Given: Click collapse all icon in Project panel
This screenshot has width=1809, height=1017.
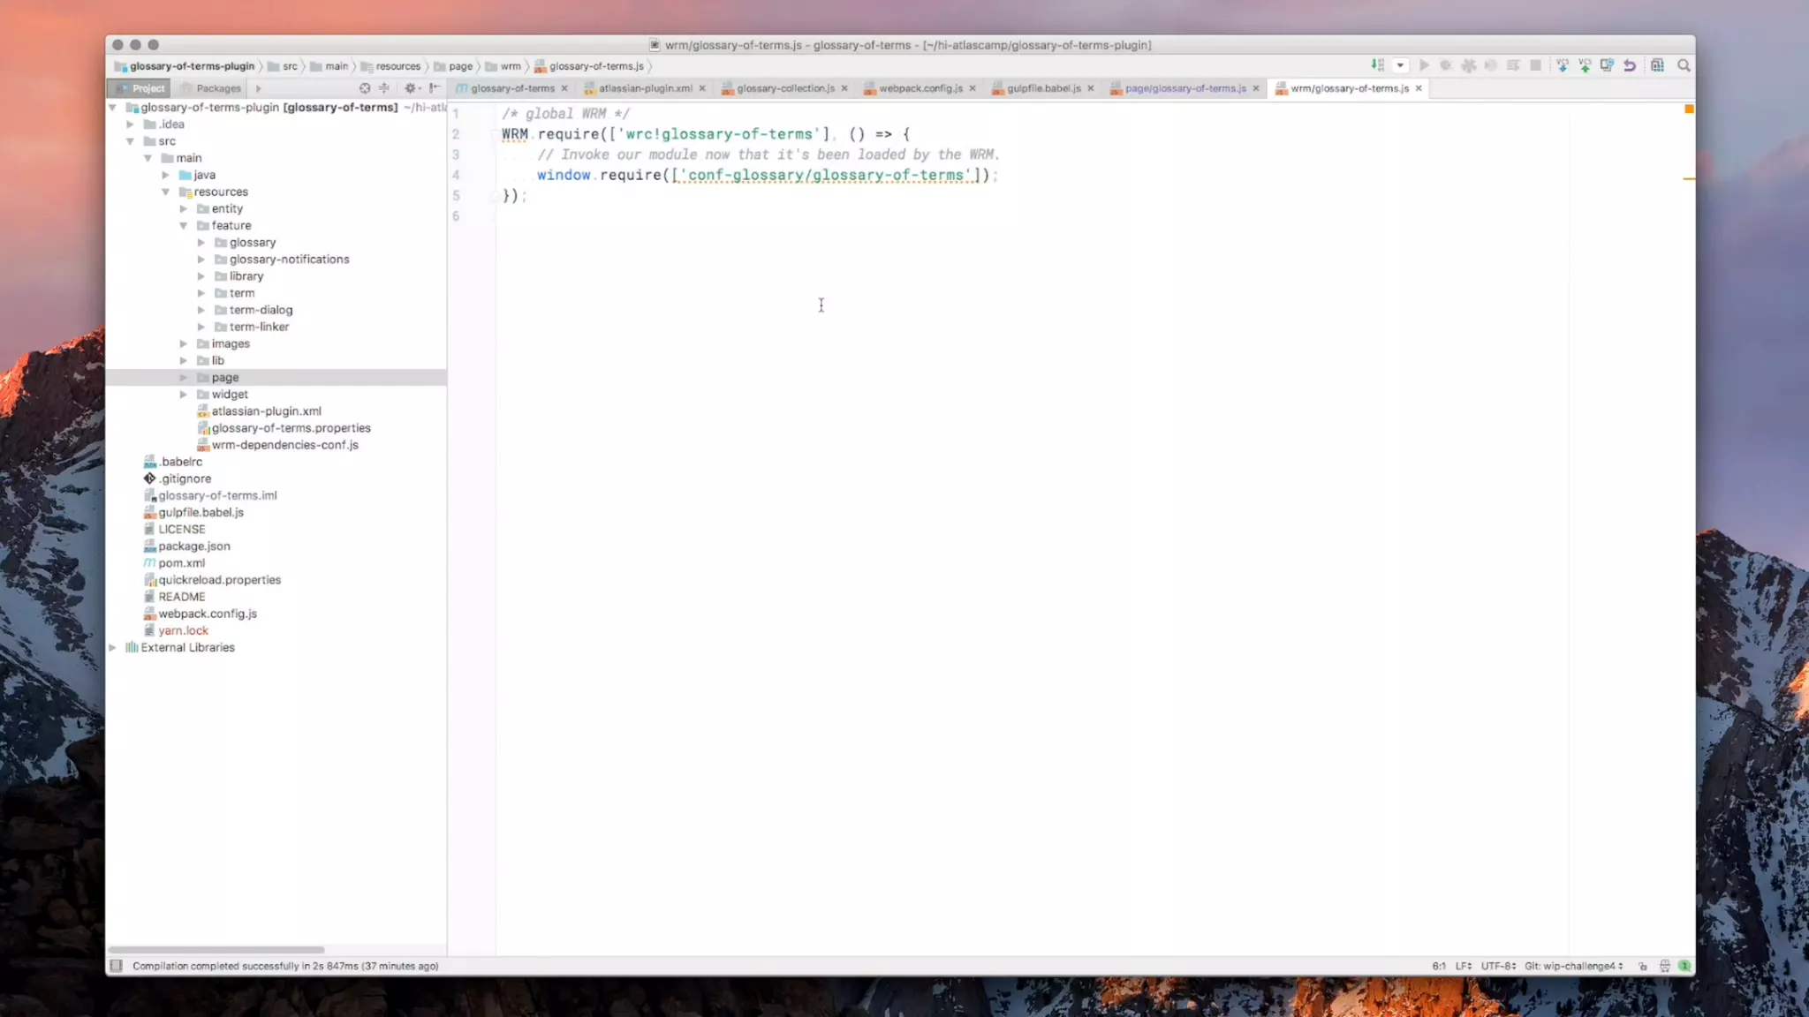Looking at the screenshot, I should click(x=384, y=88).
